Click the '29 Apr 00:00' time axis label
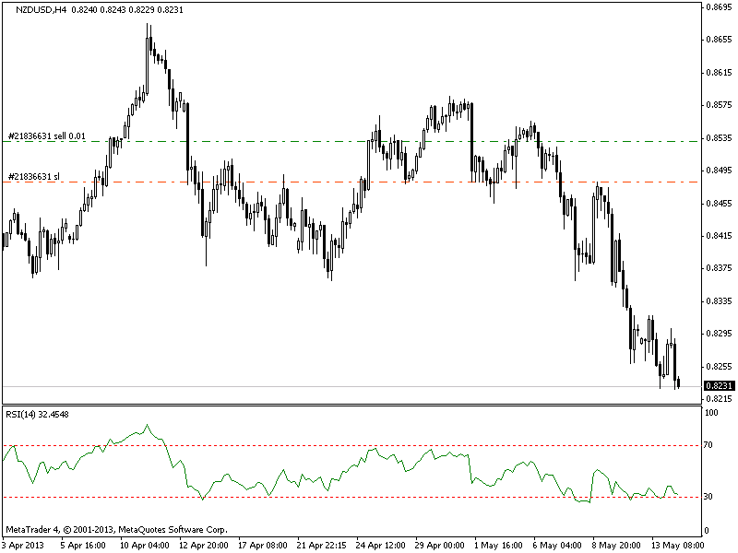Image resolution: width=738 pixels, height=553 pixels. coord(439,546)
